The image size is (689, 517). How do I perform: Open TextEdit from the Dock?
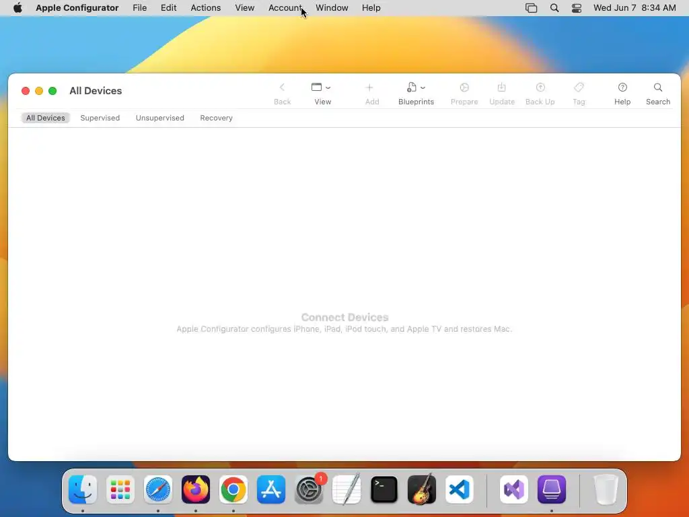(x=347, y=489)
